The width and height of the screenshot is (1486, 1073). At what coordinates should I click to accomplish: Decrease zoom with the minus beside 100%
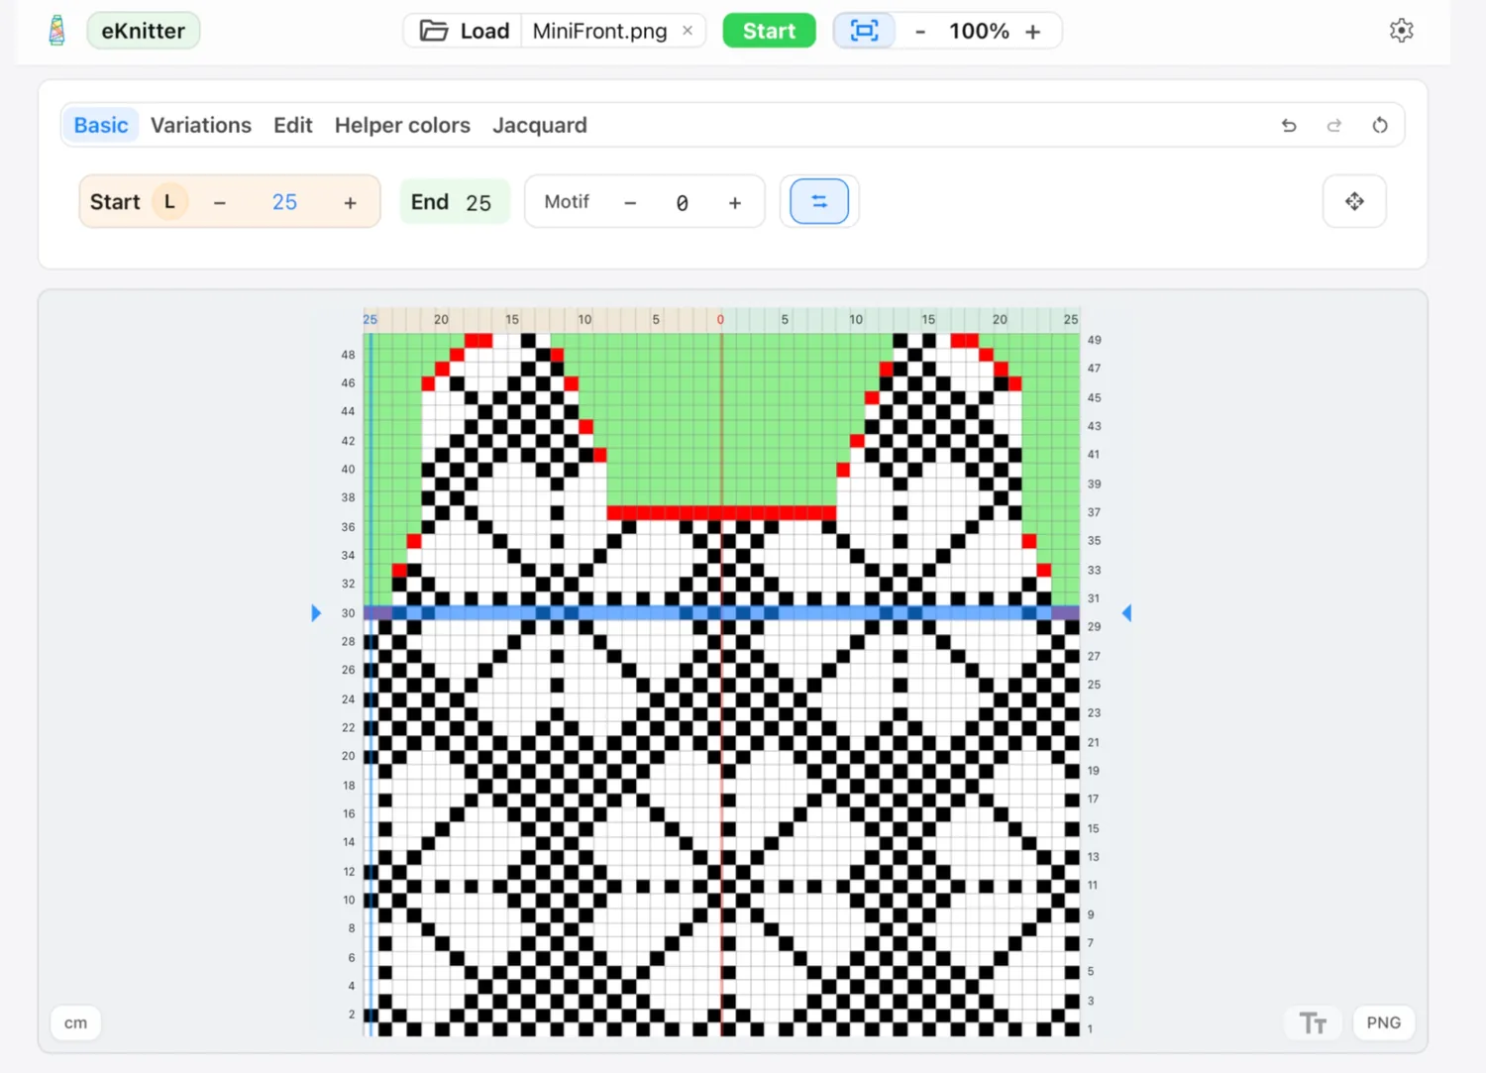pyautogui.click(x=920, y=32)
